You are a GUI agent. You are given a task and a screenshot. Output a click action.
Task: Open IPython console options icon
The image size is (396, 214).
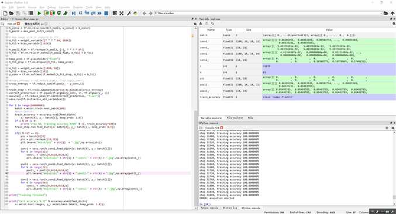393,128
